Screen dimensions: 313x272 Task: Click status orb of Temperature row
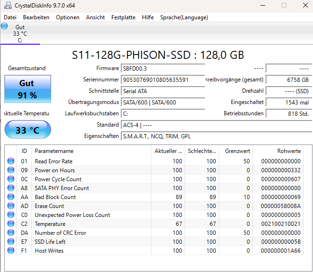point(11,224)
